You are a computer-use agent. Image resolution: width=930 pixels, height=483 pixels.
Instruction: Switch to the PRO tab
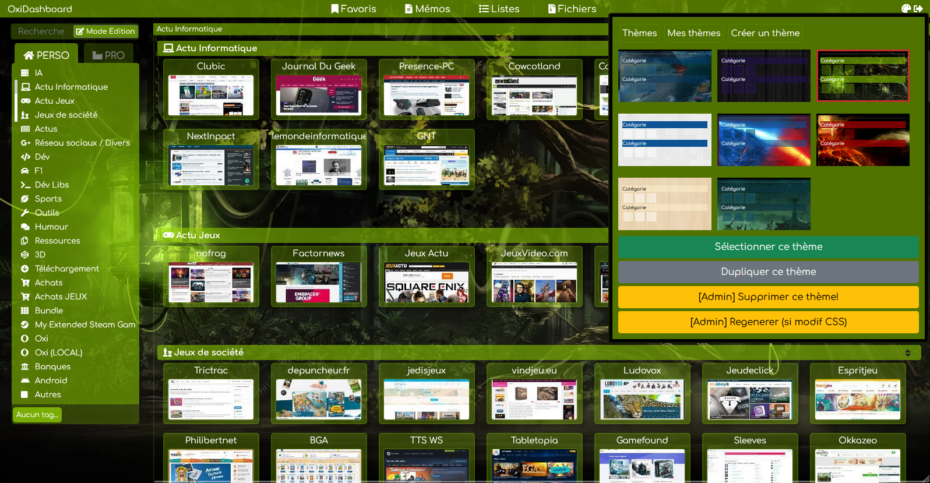tap(108, 55)
